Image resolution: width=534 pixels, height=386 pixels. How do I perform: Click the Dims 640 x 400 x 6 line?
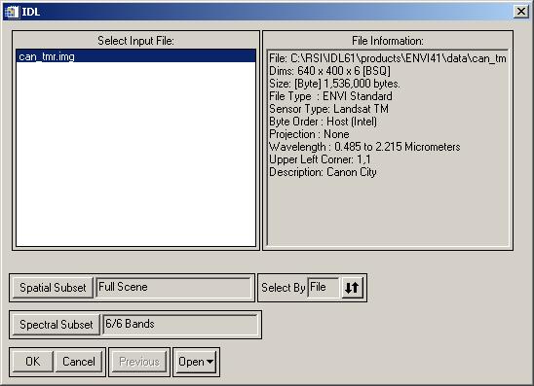[329, 71]
